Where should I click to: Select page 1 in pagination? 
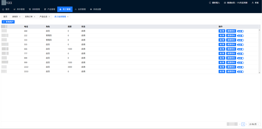[243, 124]
